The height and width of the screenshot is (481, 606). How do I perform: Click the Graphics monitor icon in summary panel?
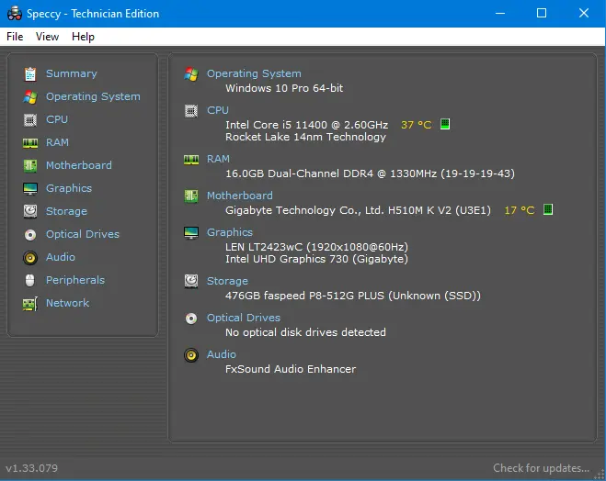(x=191, y=232)
